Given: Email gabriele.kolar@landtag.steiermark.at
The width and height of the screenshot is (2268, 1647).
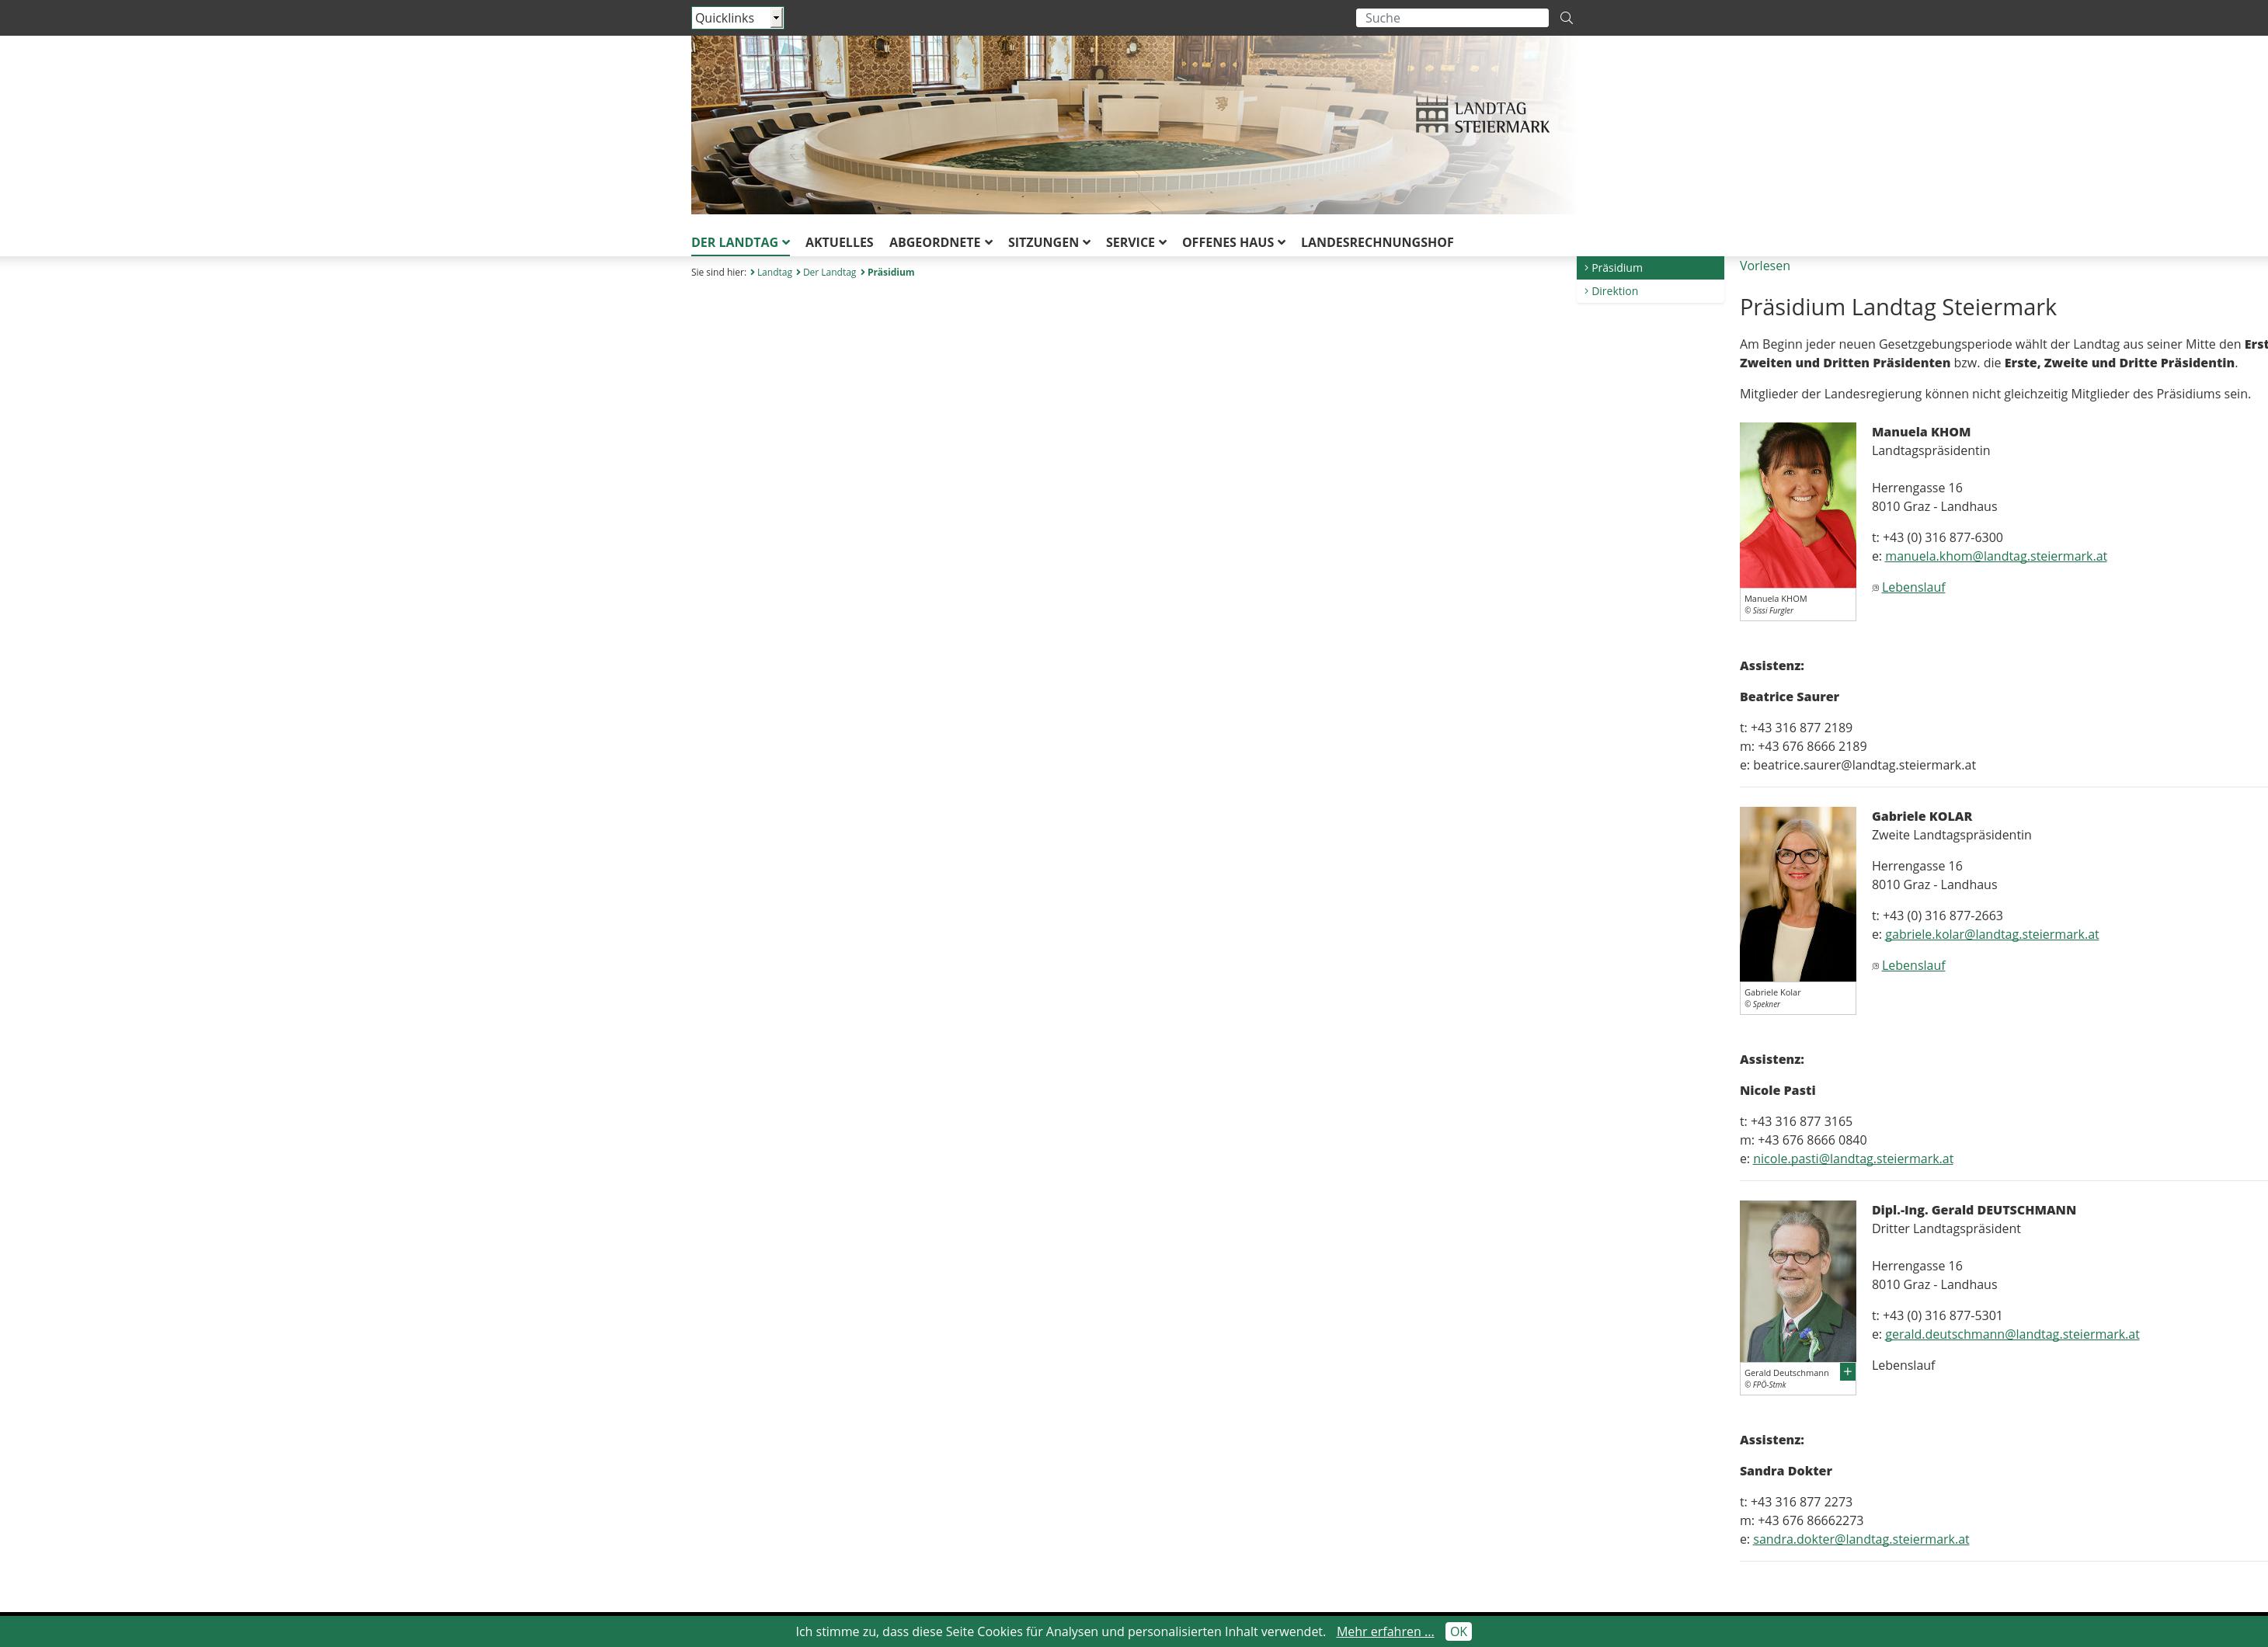Looking at the screenshot, I should (1991, 934).
